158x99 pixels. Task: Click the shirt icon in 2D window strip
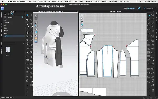pos(82,18)
